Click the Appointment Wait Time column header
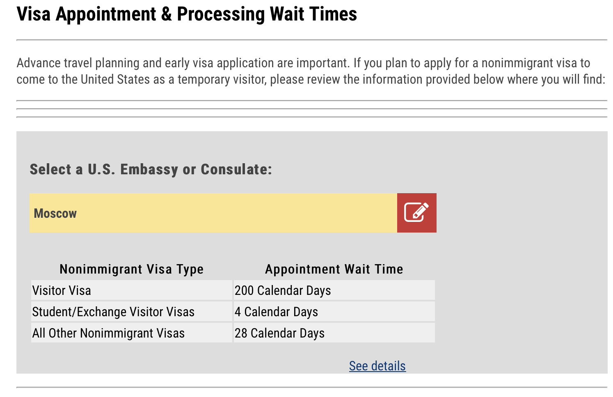The width and height of the screenshot is (613, 397). click(334, 269)
